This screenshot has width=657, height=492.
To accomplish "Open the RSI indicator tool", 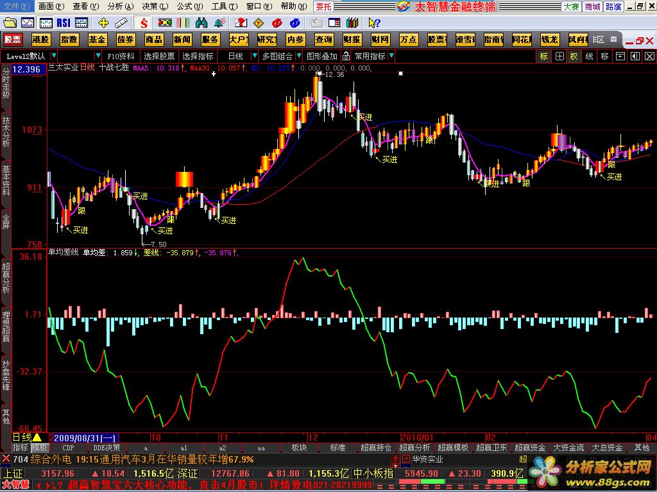I will click(64, 22).
